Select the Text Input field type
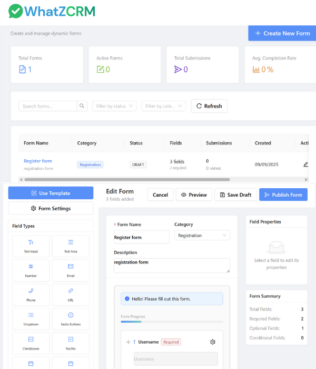The image size is (316, 369). pos(31,246)
